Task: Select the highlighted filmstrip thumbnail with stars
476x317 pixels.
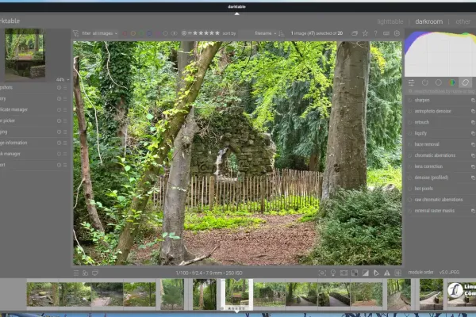Action: tap(236, 294)
